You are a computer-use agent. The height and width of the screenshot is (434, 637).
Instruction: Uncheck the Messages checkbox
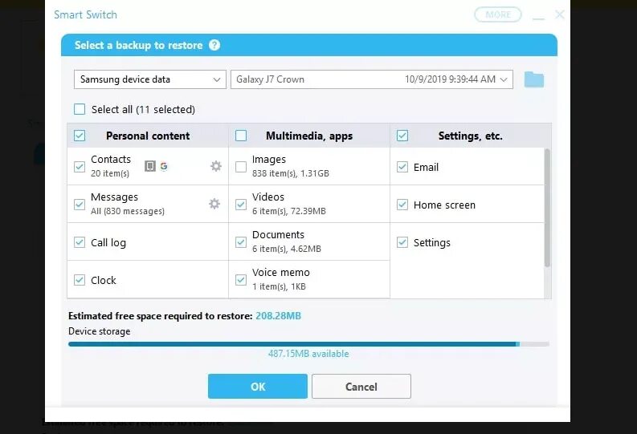click(80, 205)
